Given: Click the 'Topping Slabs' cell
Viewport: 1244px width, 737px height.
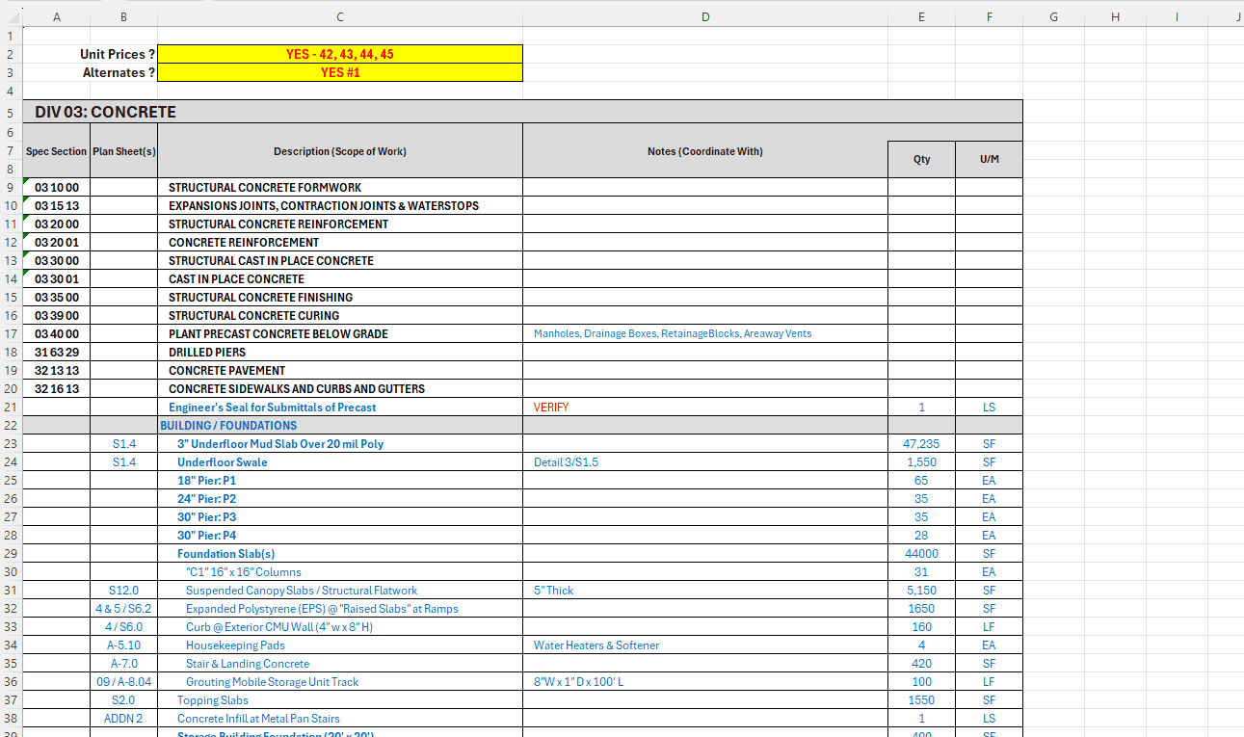Looking at the screenshot, I should pyautogui.click(x=340, y=699).
